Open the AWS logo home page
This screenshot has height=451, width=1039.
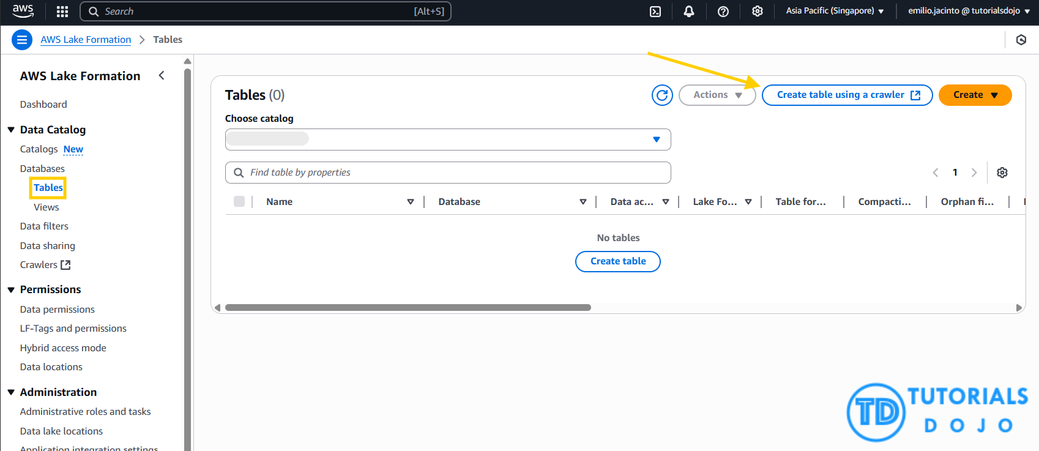coord(23,10)
